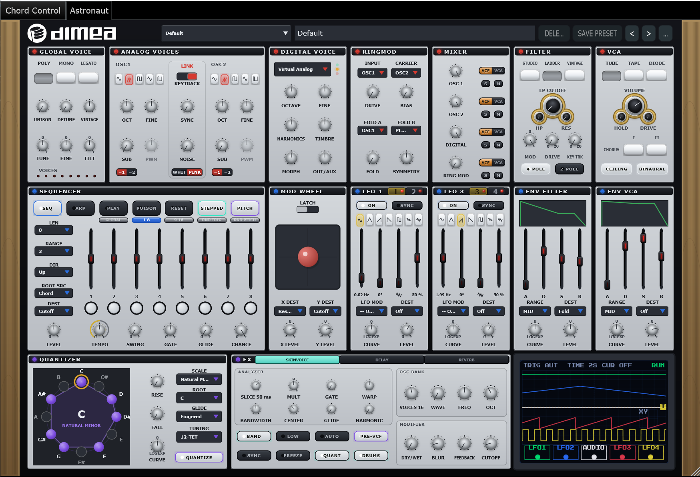
Task: Mute the RING MOD mixer channel
Action: tap(498, 175)
